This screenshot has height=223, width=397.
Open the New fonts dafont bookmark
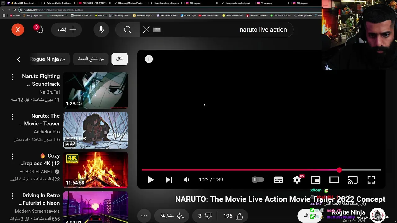point(257,15)
